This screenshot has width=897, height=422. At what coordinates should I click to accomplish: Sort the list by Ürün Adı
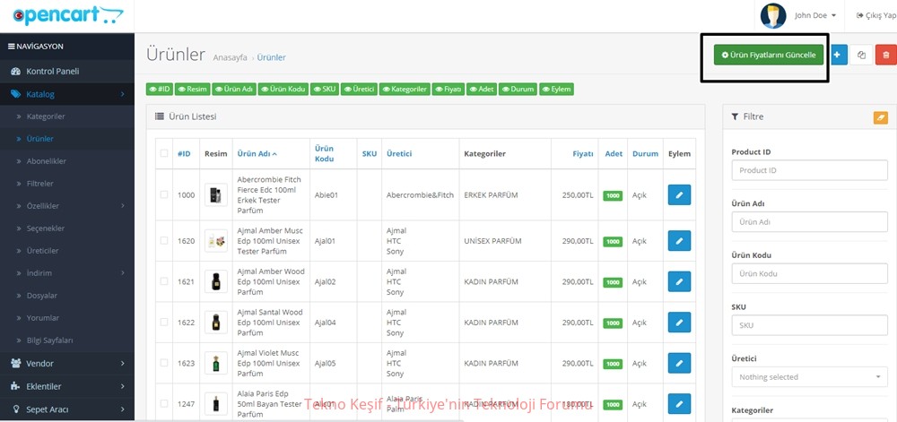coord(257,153)
